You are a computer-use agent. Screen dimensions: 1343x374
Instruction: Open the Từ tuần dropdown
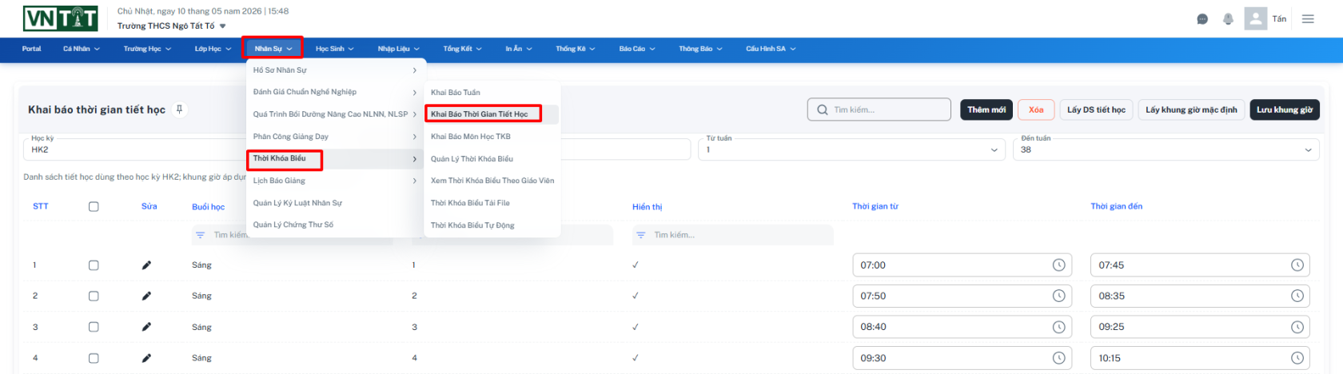(x=852, y=149)
